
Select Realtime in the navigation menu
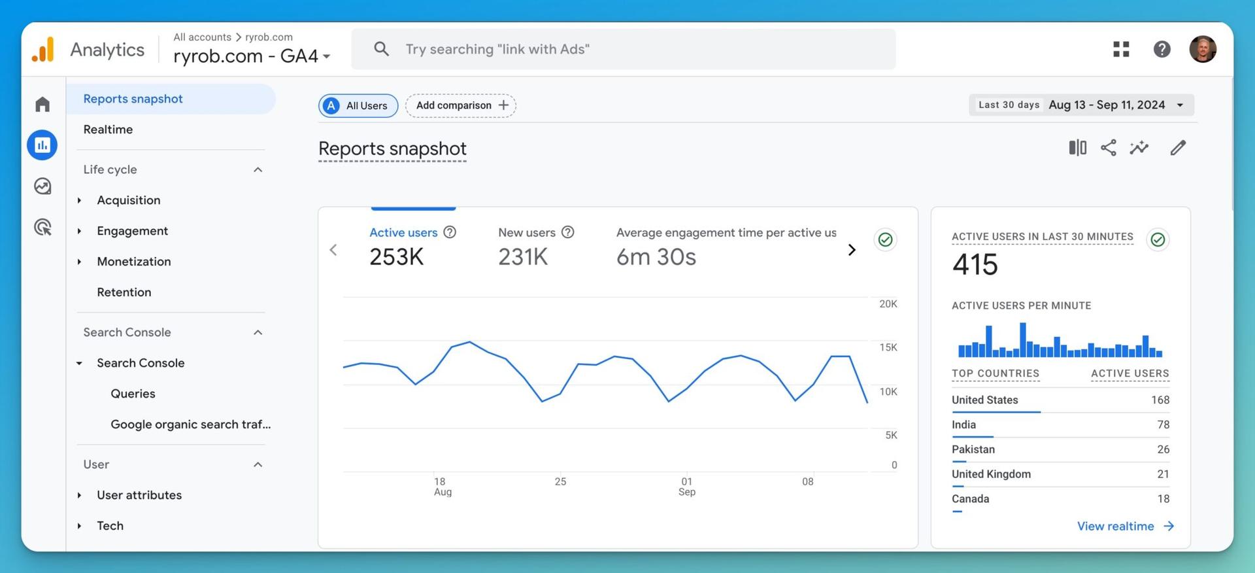(x=108, y=130)
